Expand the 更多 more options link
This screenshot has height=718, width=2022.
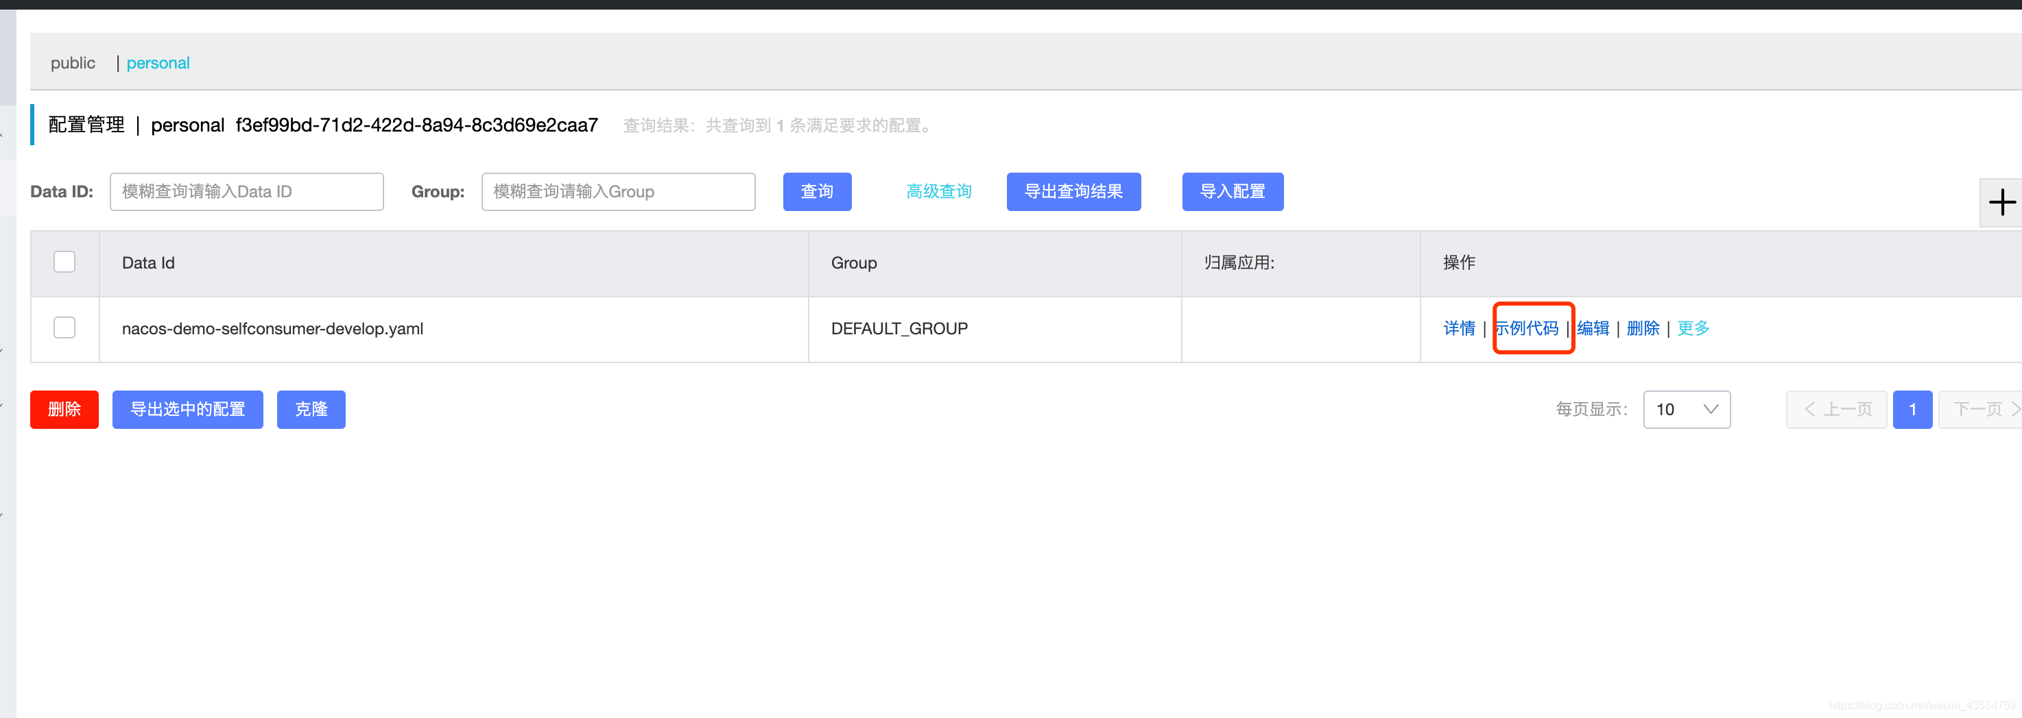pos(1692,328)
